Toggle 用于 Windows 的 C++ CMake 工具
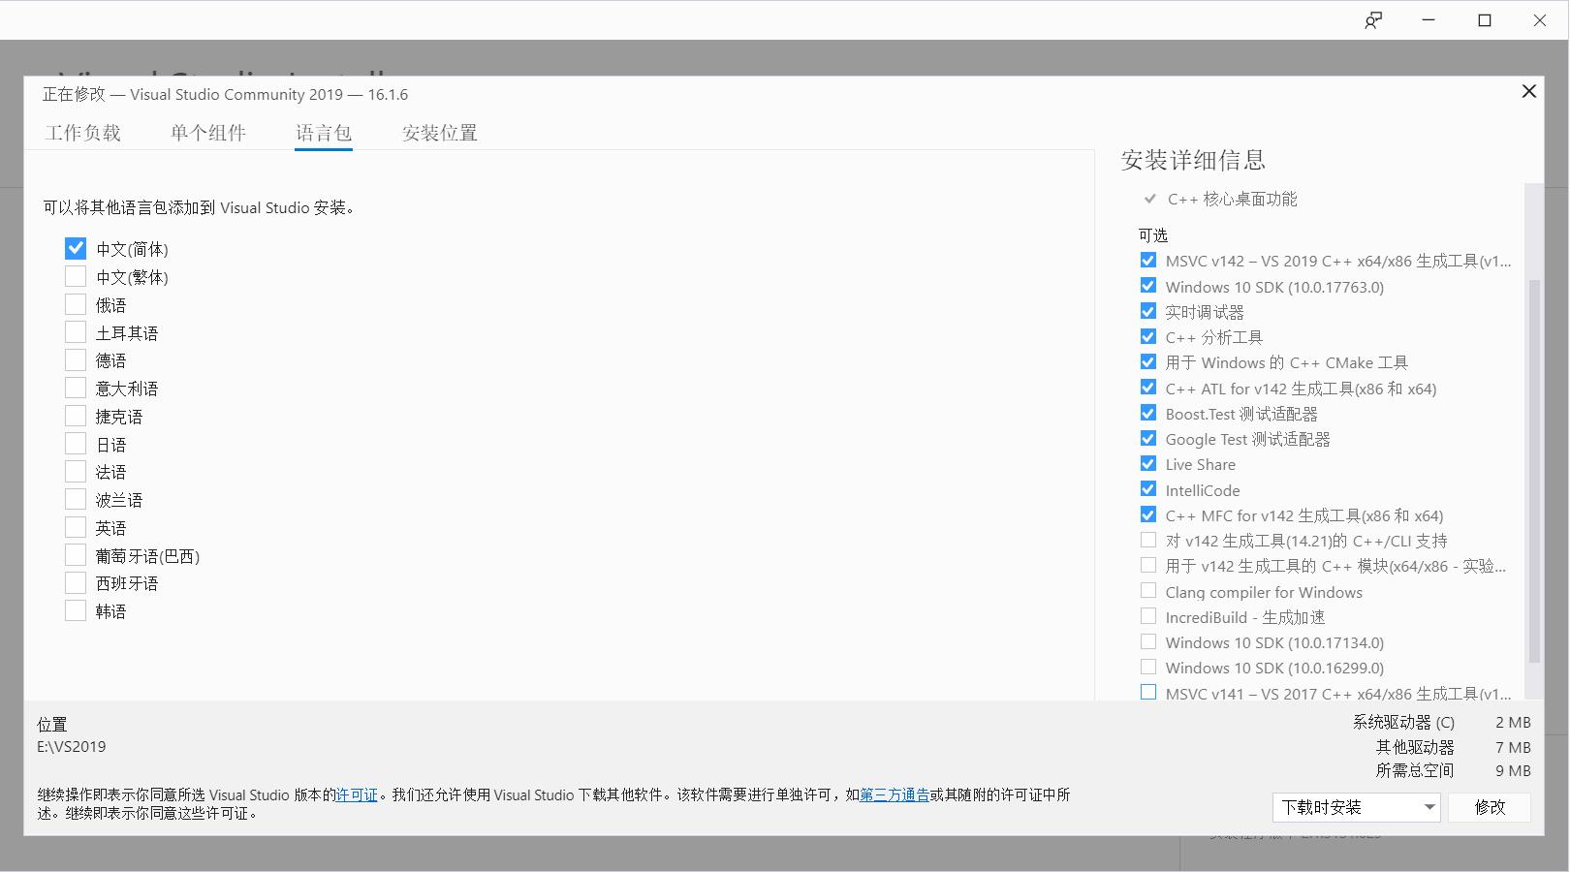The image size is (1570, 872). 1148,362
